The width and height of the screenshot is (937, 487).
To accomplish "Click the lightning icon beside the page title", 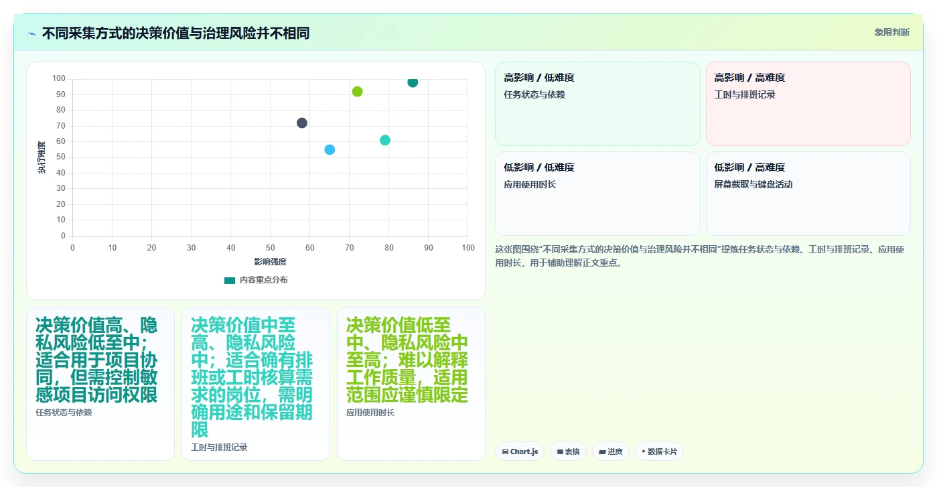I will (x=31, y=33).
